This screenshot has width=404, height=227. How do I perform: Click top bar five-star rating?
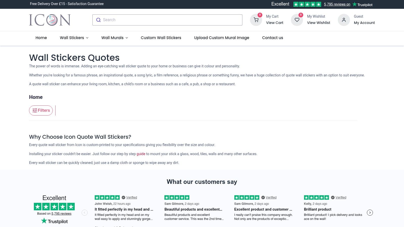[307, 4]
